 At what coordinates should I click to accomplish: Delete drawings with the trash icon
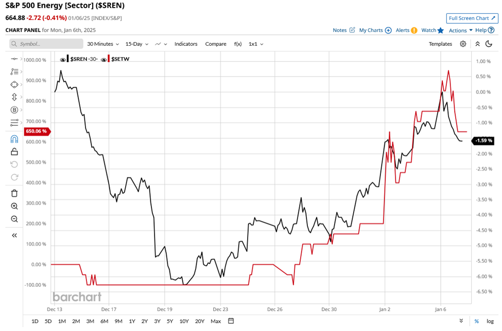[x=14, y=193]
